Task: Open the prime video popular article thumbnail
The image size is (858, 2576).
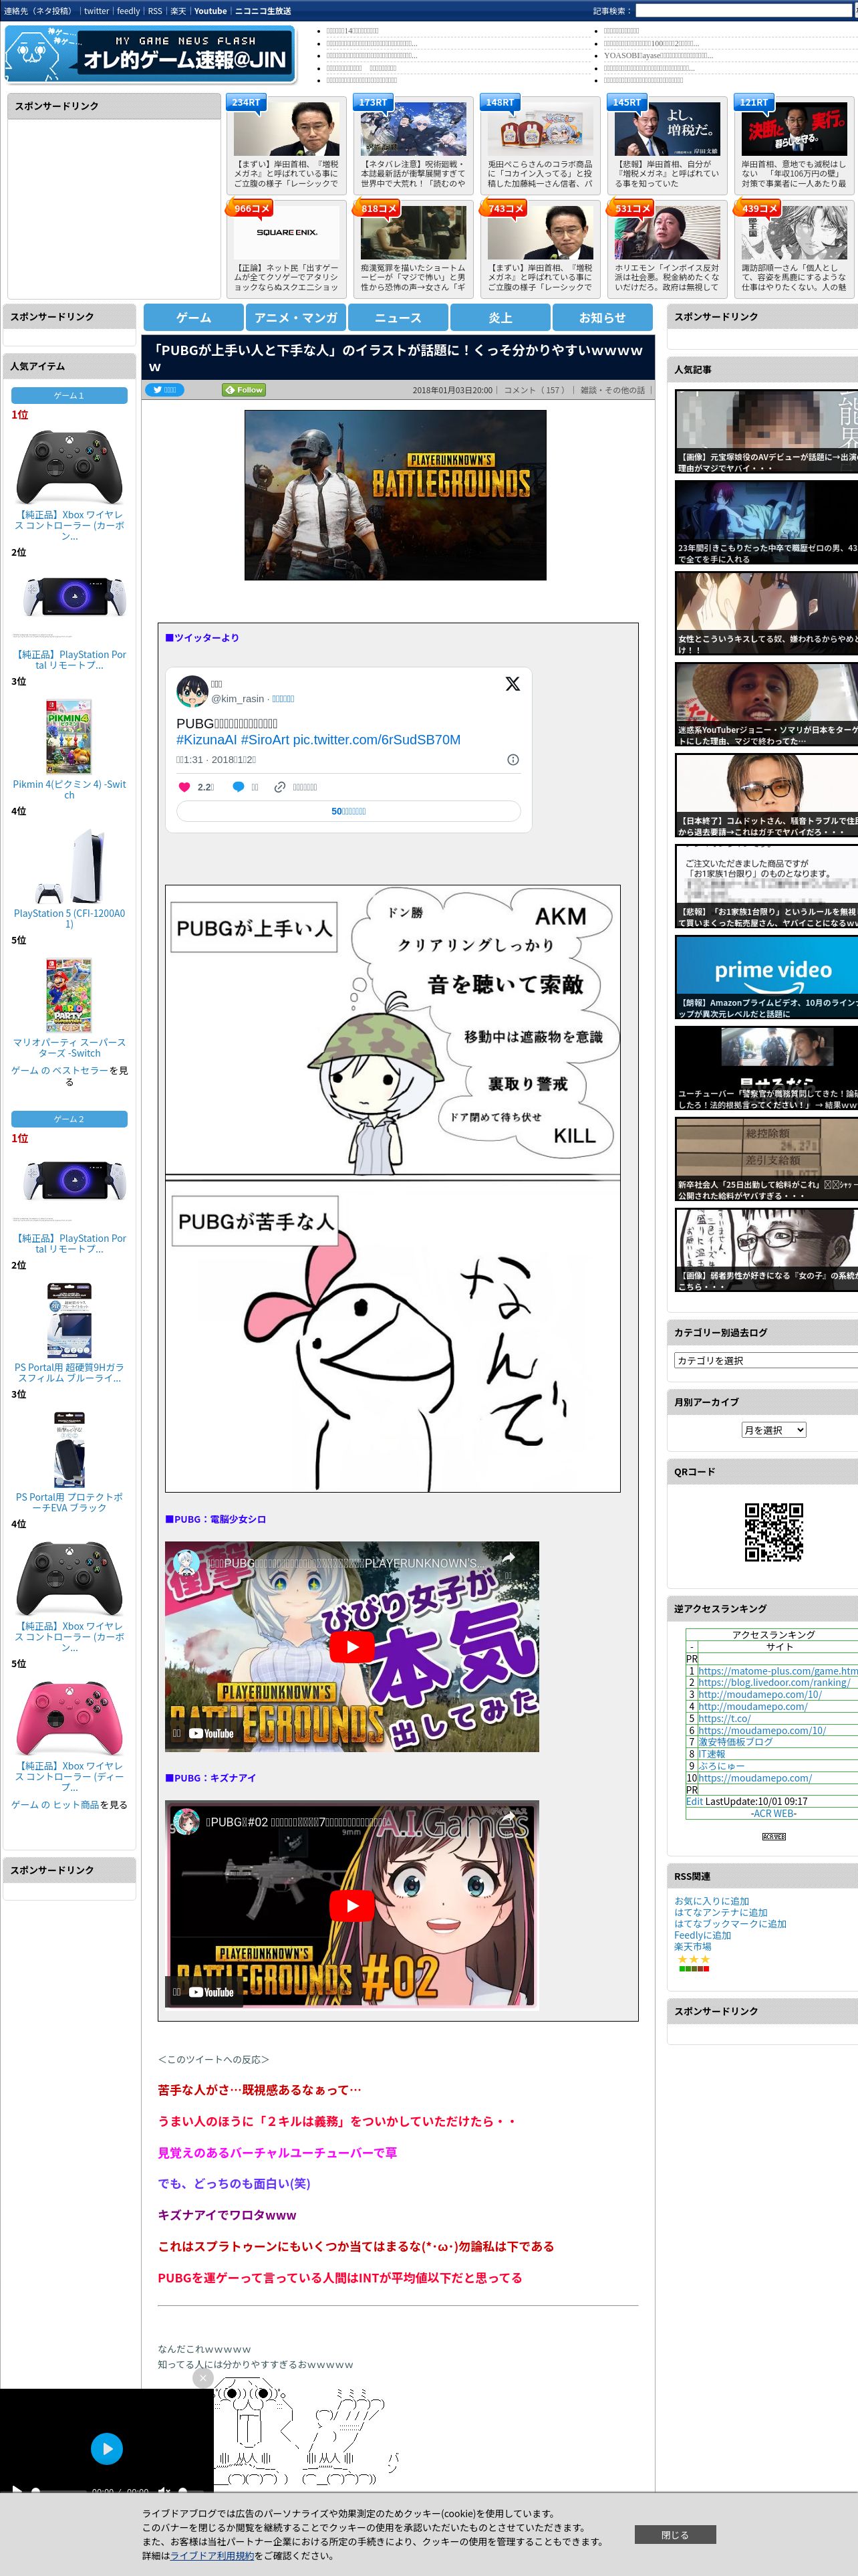Action: pyautogui.click(x=766, y=977)
